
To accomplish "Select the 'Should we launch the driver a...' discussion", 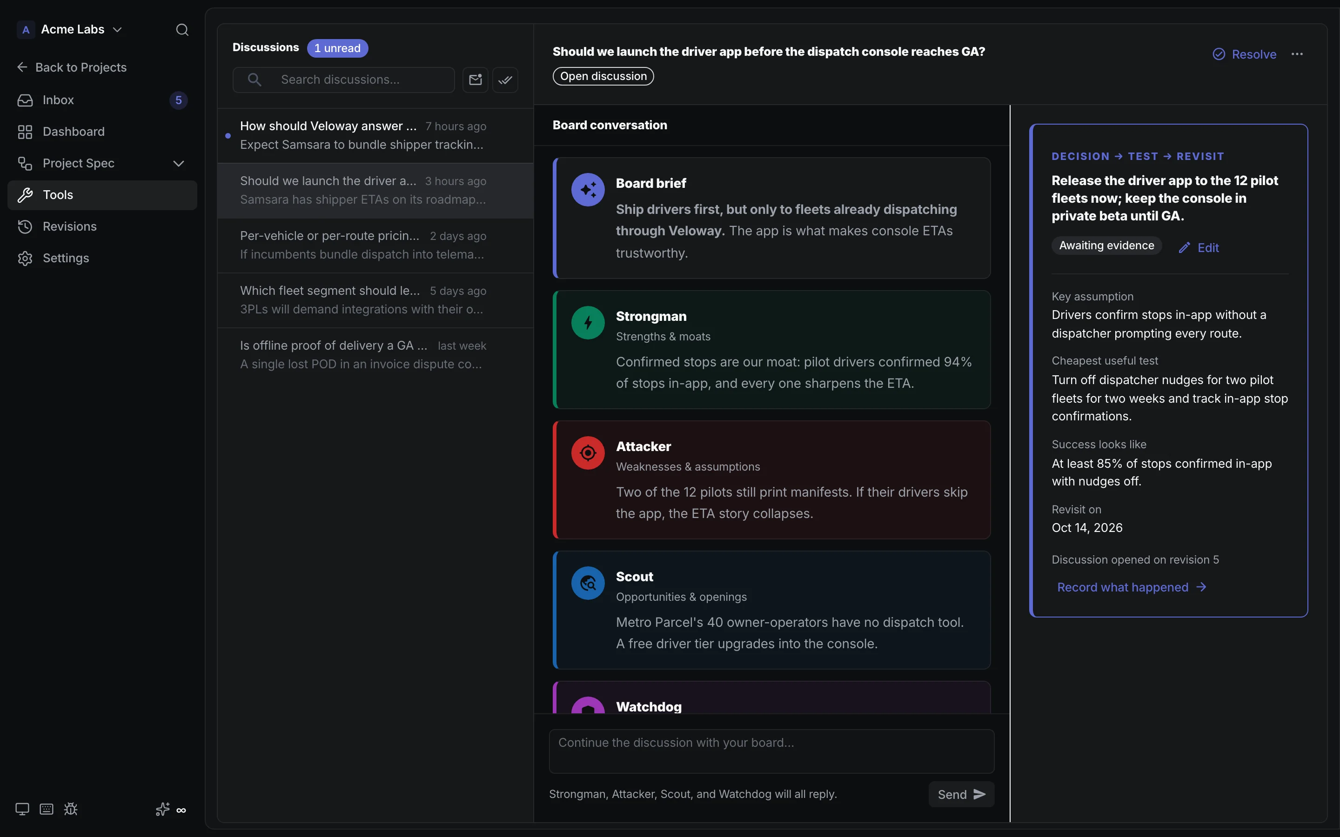I will pyautogui.click(x=375, y=191).
